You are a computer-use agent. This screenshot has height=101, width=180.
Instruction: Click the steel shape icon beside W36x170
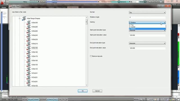coord(29,56)
